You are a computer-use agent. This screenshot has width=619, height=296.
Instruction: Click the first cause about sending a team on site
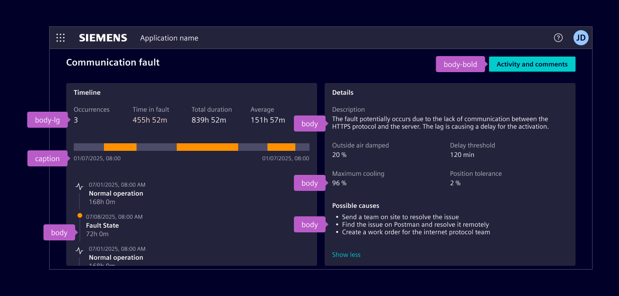400,217
